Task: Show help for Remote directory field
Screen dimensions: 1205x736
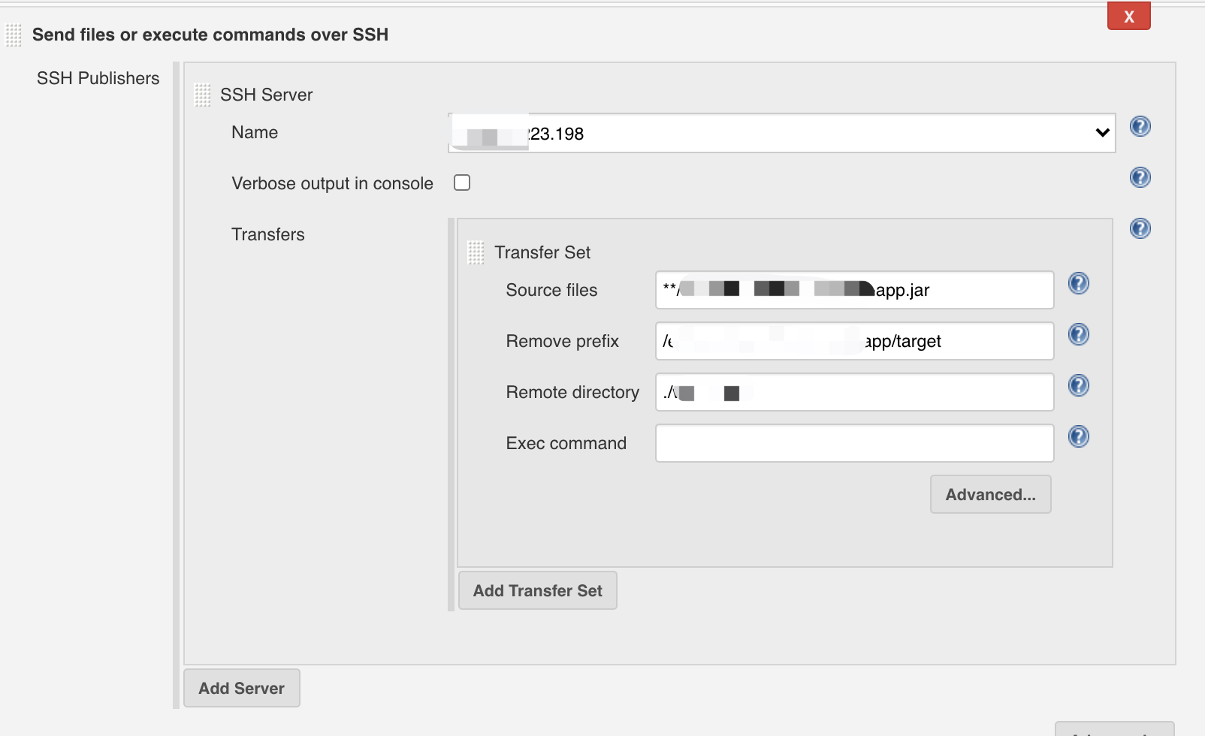Action: tap(1078, 385)
